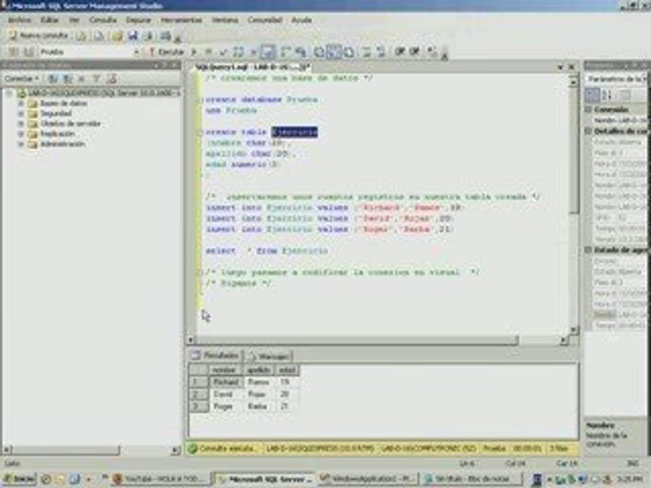Click the Ejecutar button to run the query
651x488 pixels.
pyautogui.click(x=167, y=52)
